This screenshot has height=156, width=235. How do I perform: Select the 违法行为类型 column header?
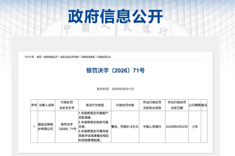[x=95, y=105]
